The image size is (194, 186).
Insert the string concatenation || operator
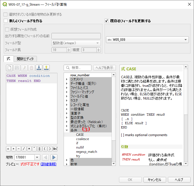(39, 149)
